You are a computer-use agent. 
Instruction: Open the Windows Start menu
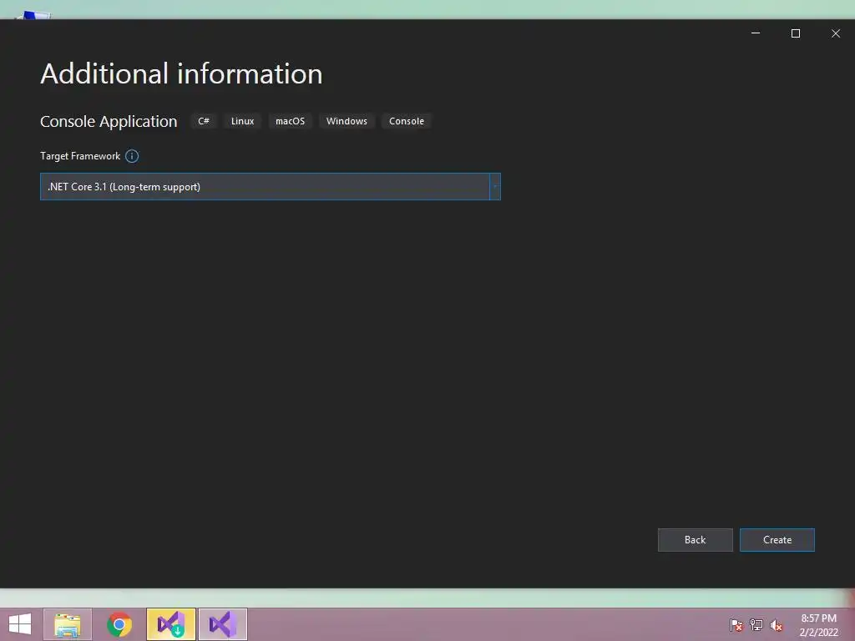point(20,624)
